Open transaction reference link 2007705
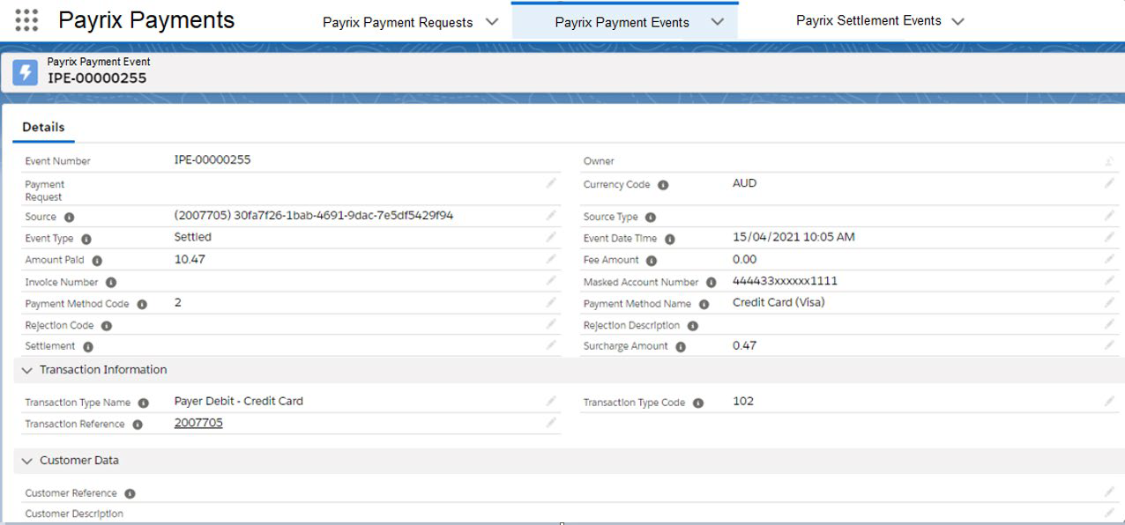 [x=198, y=423]
